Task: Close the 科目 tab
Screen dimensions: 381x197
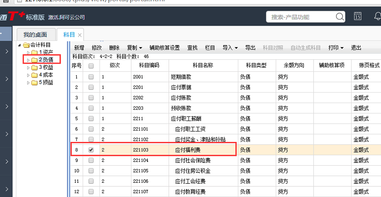Action: point(80,35)
